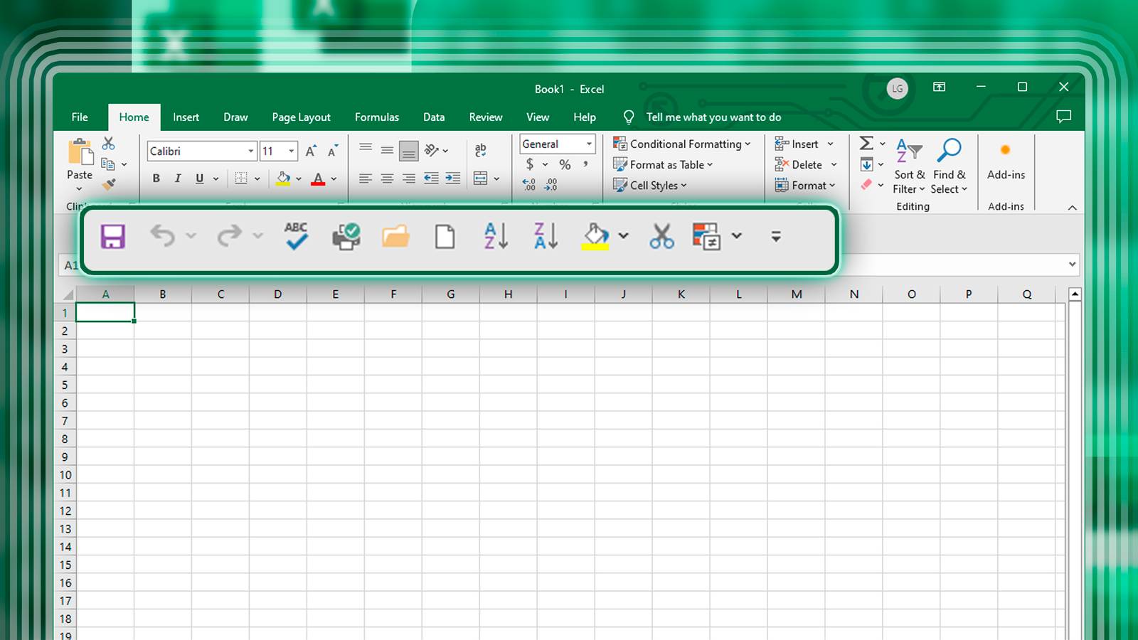This screenshot has height=640, width=1138.
Task: Toggle bold formatting
Action: [x=156, y=178]
